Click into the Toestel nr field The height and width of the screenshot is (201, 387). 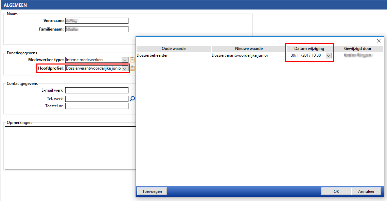click(97, 106)
